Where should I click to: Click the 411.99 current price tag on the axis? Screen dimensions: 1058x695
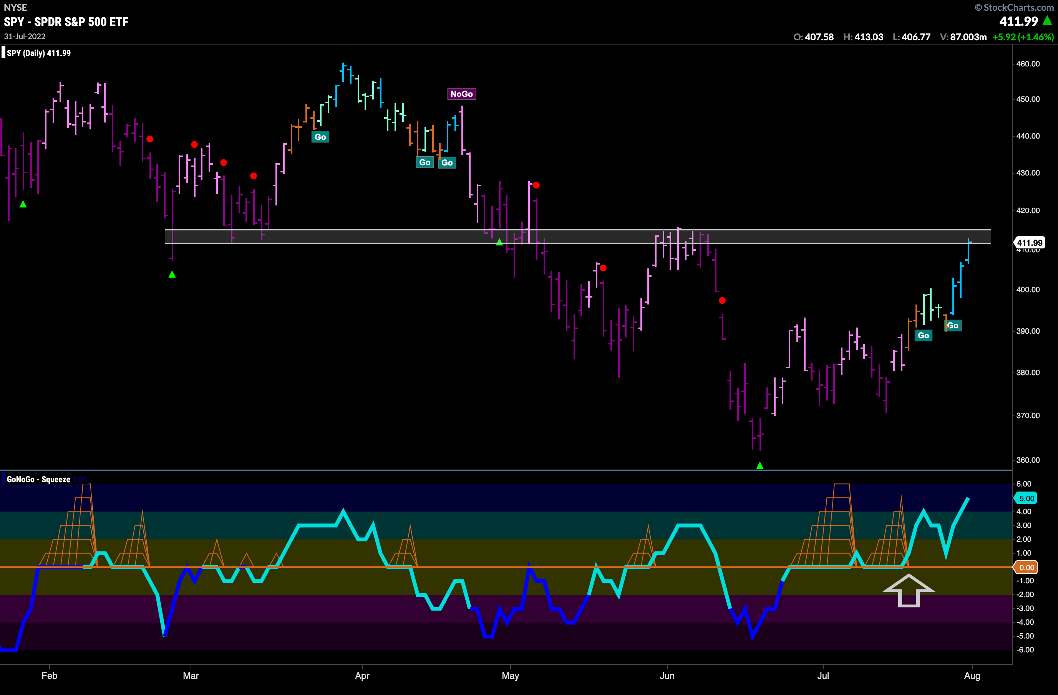point(1030,243)
